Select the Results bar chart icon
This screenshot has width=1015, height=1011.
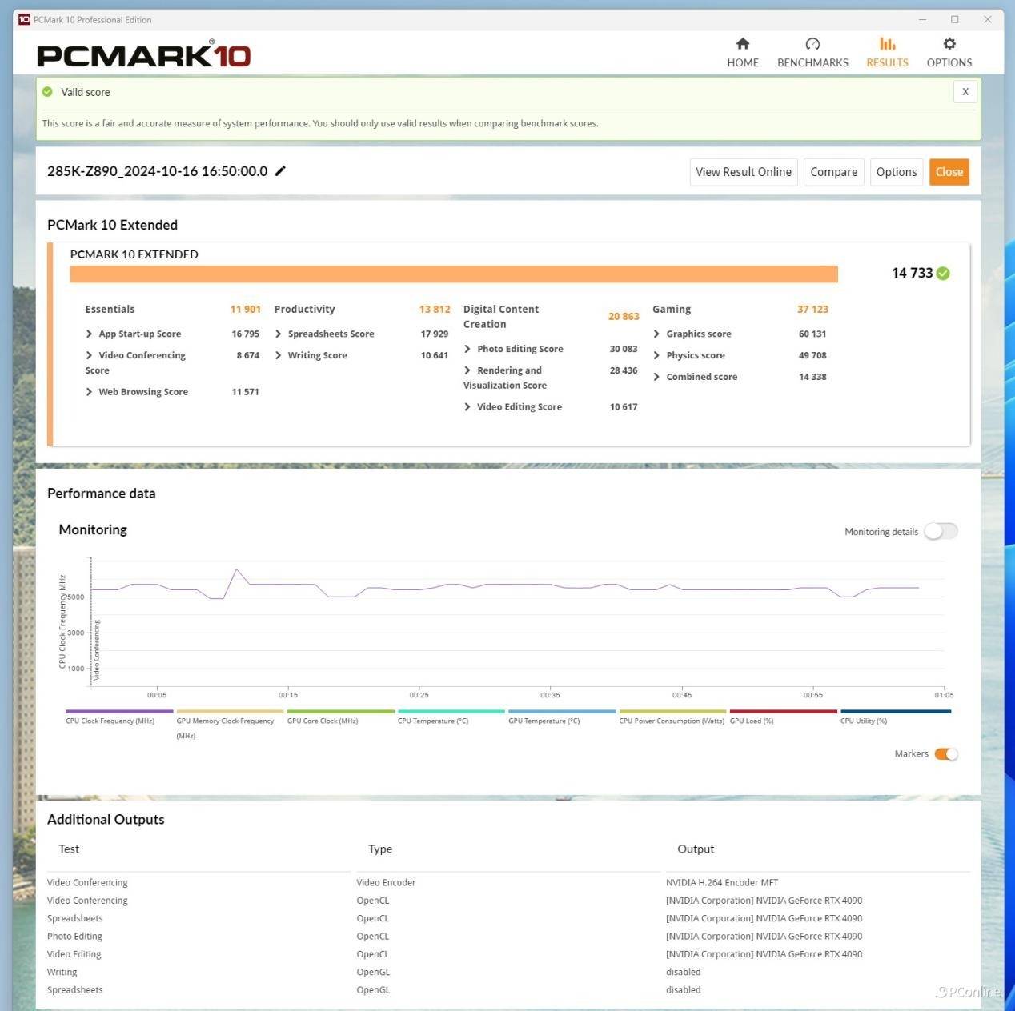pos(887,44)
